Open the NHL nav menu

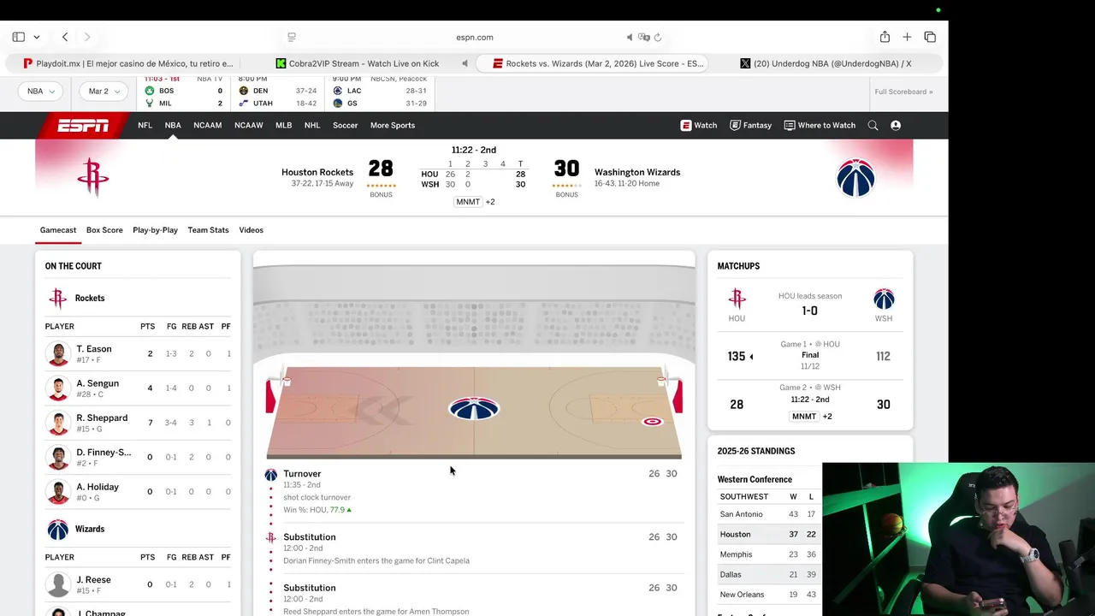(x=312, y=125)
